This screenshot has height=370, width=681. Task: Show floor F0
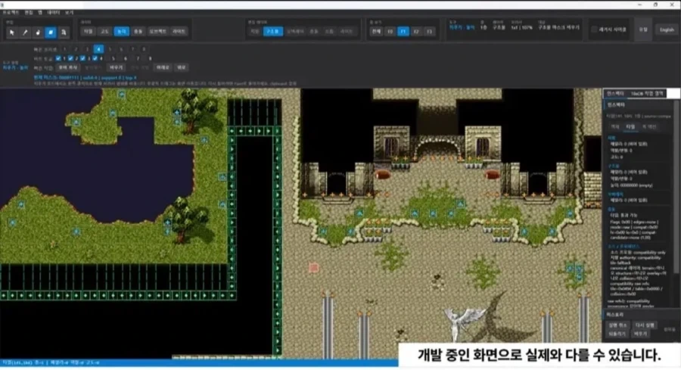390,31
